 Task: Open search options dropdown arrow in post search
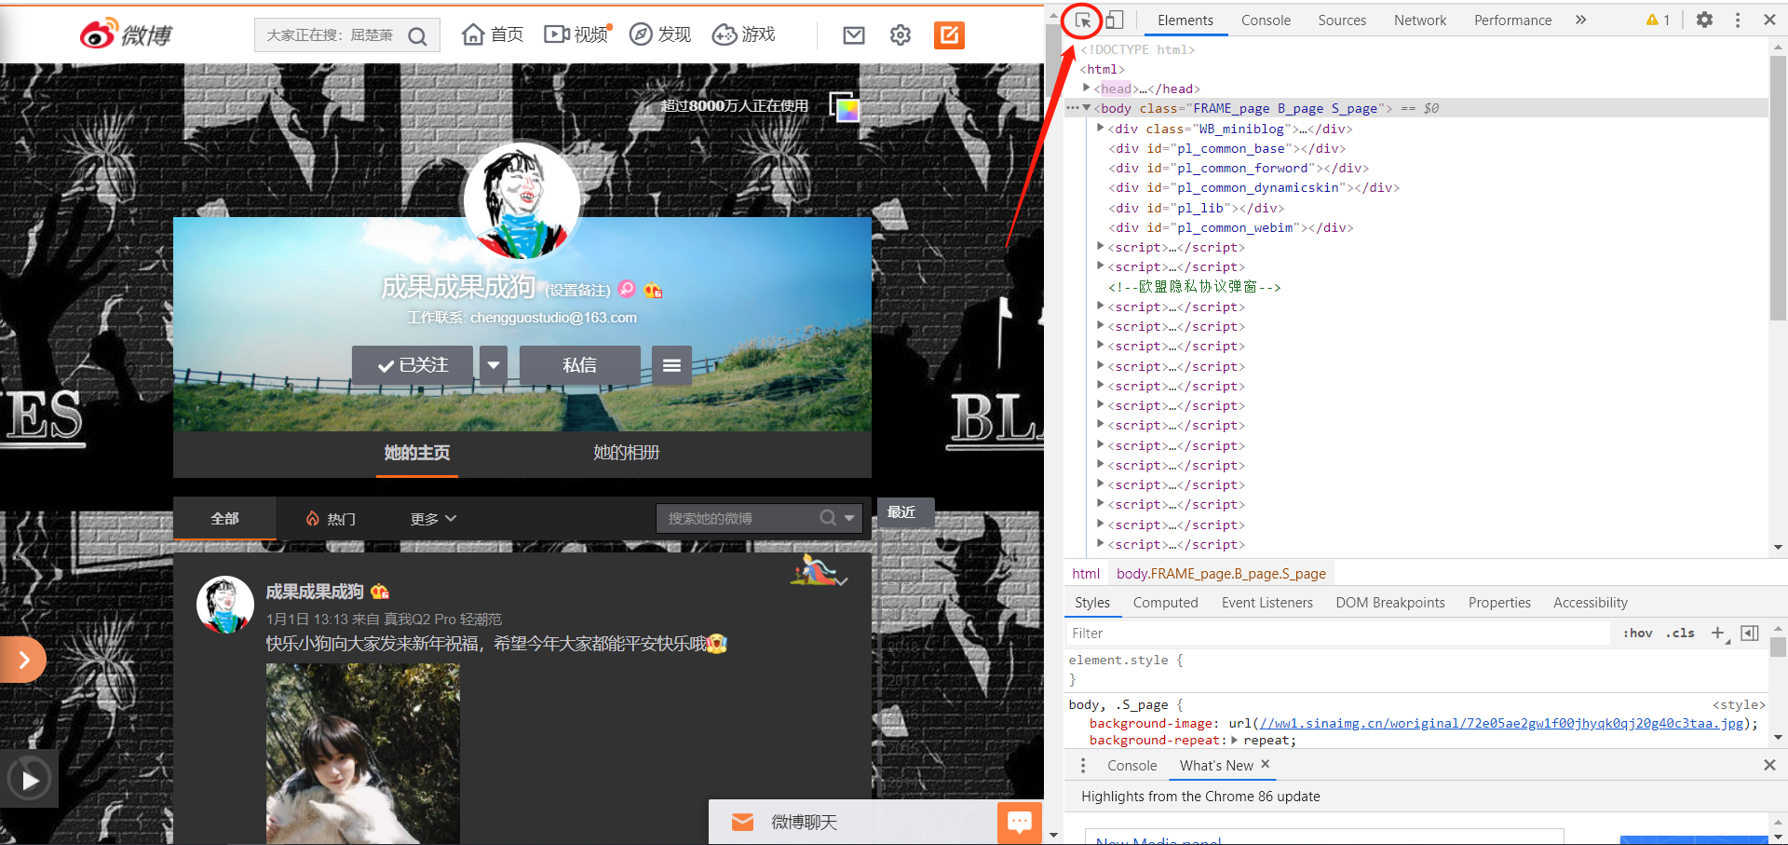point(849,518)
